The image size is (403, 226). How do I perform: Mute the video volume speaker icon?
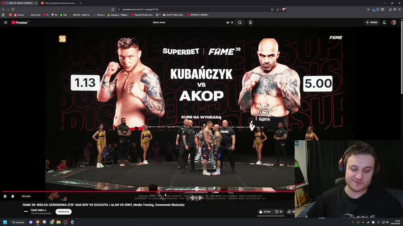[x=13, y=196]
